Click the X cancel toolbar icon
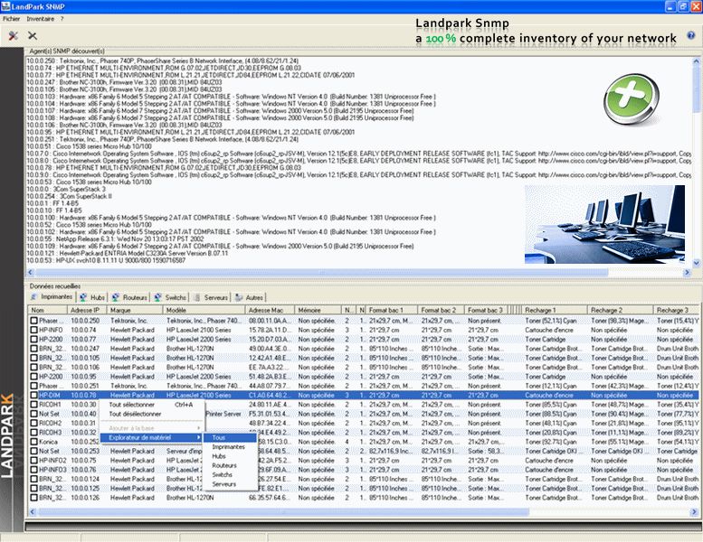The height and width of the screenshot is (542, 703). pos(33,35)
